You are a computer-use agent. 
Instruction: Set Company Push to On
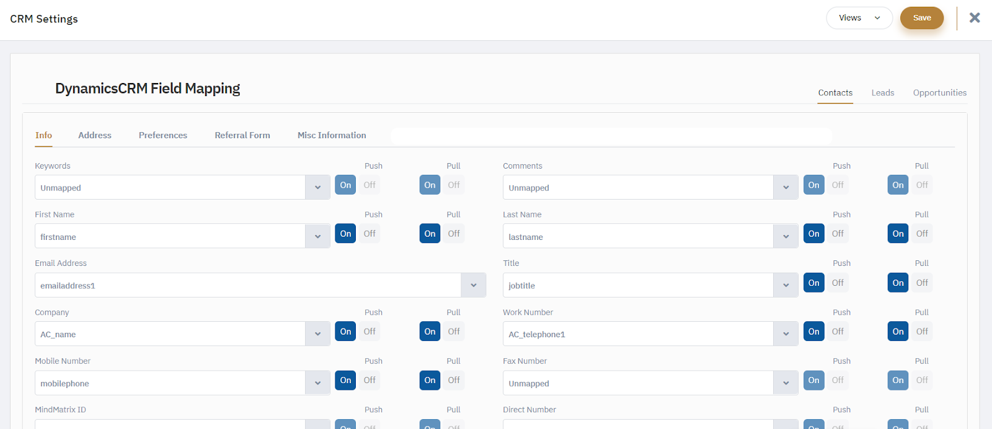click(345, 332)
